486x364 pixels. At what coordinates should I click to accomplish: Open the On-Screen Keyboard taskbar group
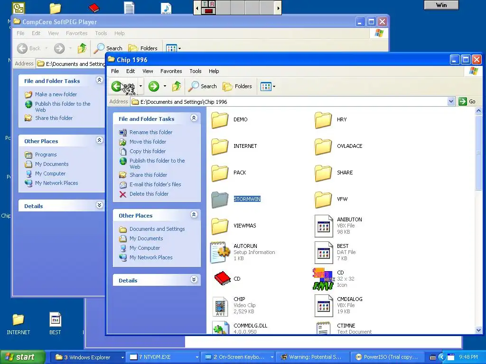click(238, 357)
